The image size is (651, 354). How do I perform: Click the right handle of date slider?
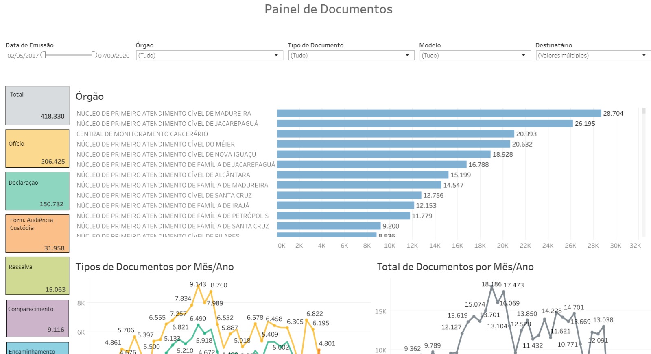(94, 55)
